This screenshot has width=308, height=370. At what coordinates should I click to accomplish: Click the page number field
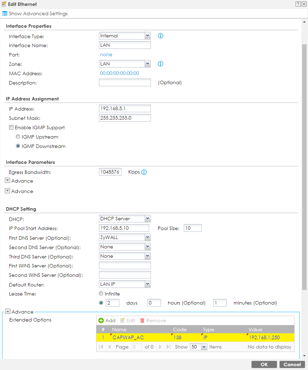[136, 347]
